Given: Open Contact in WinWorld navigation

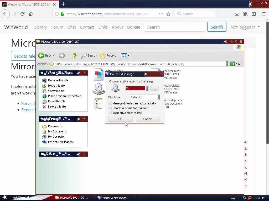Looking at the screenshot, I should coord(87,27).
